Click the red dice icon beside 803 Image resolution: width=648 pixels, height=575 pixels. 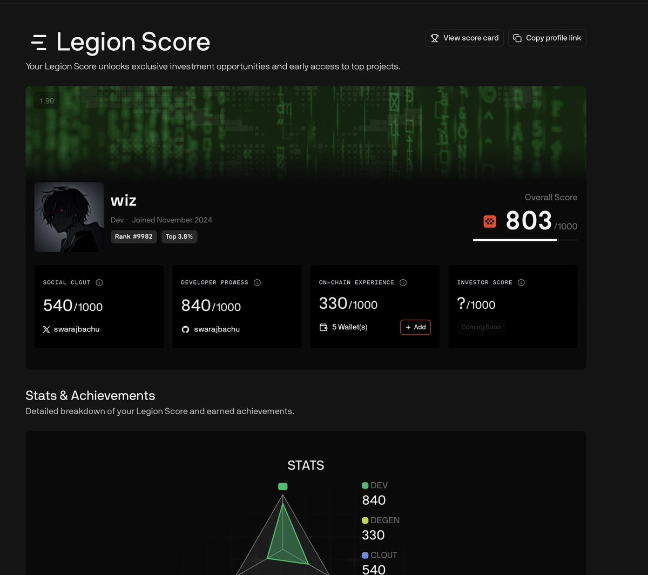click(489, 221)
